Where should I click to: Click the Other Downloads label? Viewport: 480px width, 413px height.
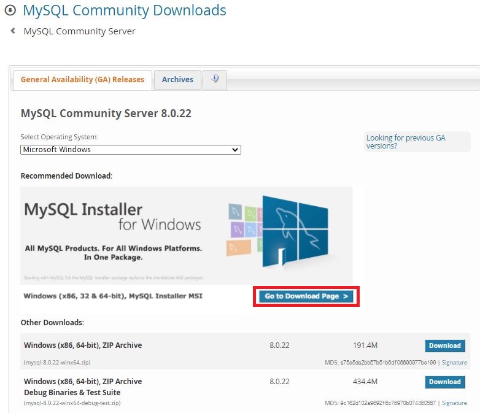52,323
